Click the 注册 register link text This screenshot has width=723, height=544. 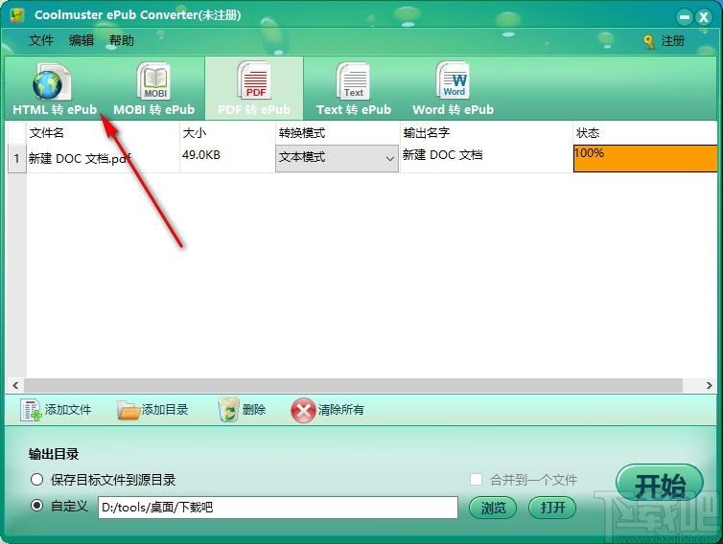pyautogui.click(x=672, y=41)
